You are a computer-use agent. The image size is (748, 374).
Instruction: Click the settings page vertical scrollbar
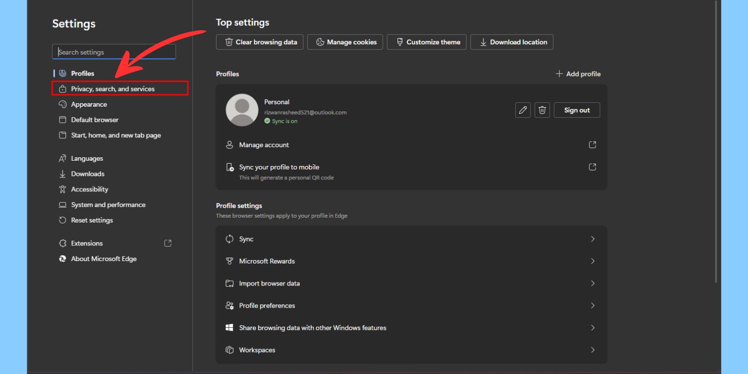coord(715,141)
